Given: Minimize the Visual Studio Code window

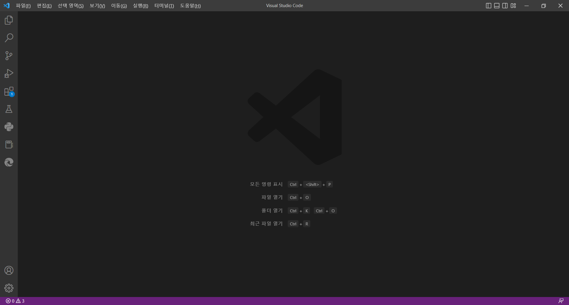Looking at the screenshot, I should (x=527, y=6).
